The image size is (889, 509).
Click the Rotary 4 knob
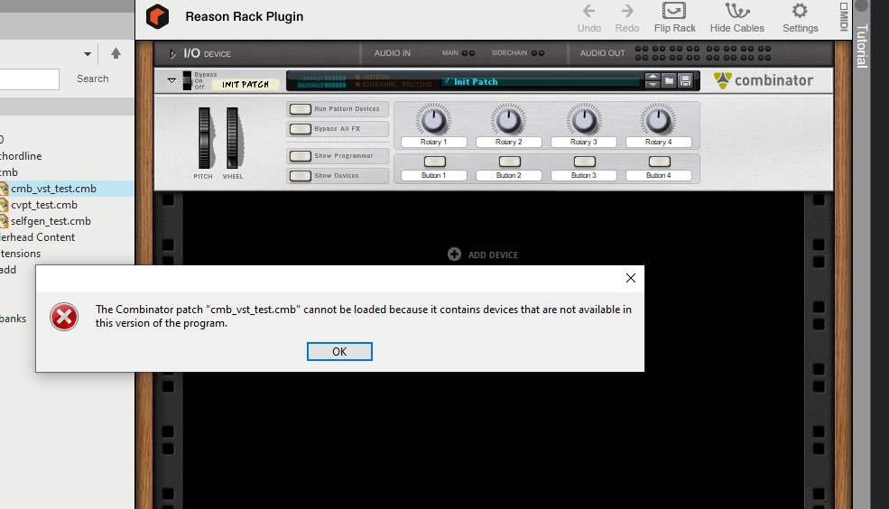[x=658, y=120]
